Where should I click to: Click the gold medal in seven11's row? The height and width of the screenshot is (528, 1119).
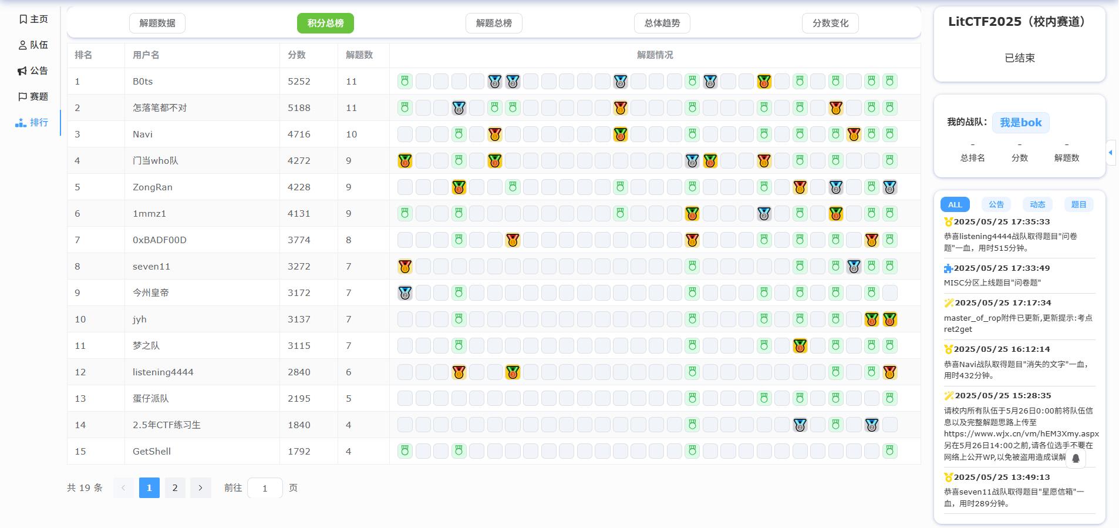point(405,267)
